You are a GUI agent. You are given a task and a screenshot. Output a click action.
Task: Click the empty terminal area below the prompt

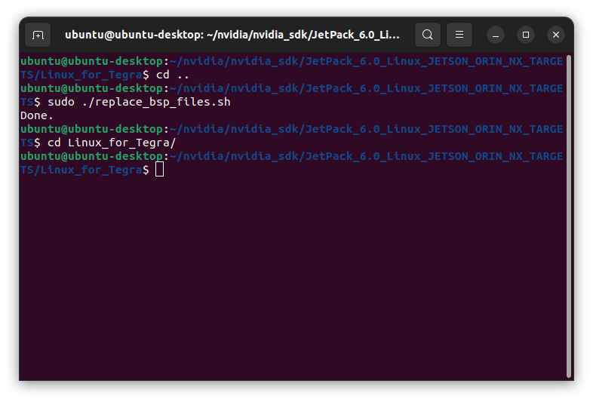pos(293,278)
